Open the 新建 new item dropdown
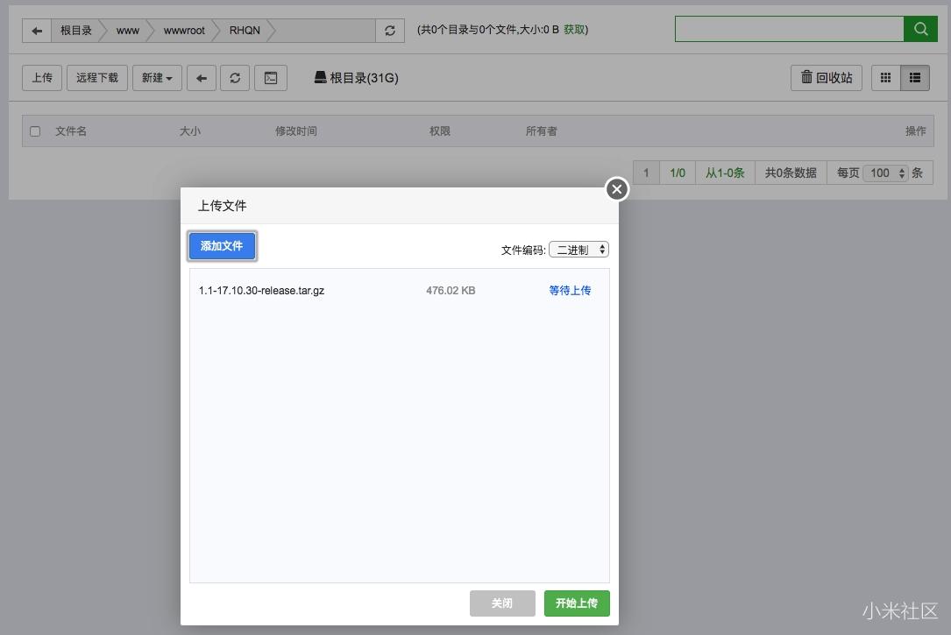Image resolution: width=951 pixels, height=635 pixels. pos(157,77)
